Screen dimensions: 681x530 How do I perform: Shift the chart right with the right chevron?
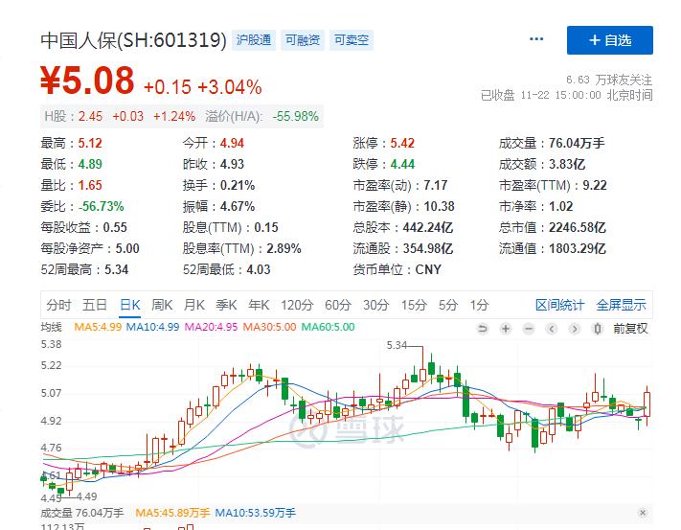[x=575, y=329]
